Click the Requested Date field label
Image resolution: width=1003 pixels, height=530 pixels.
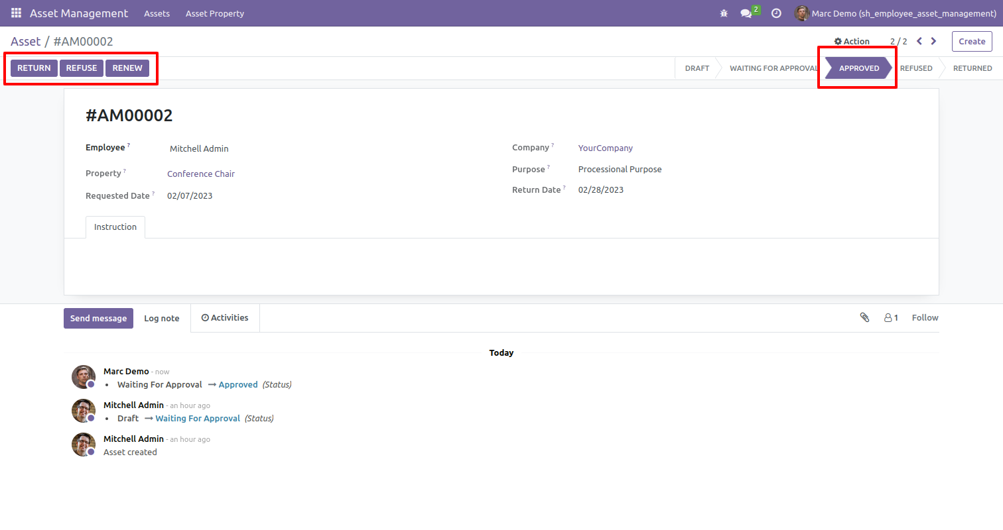[118, 196]
